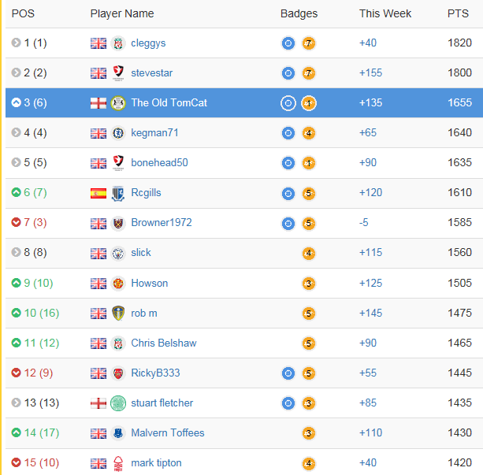Open Chris Belshaw's profile link
Screen dimensions: 483x475
(x=164, y=343)
